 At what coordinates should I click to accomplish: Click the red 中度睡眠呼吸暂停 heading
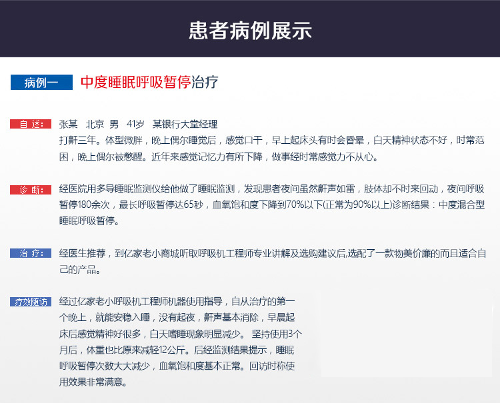point(135,83)
